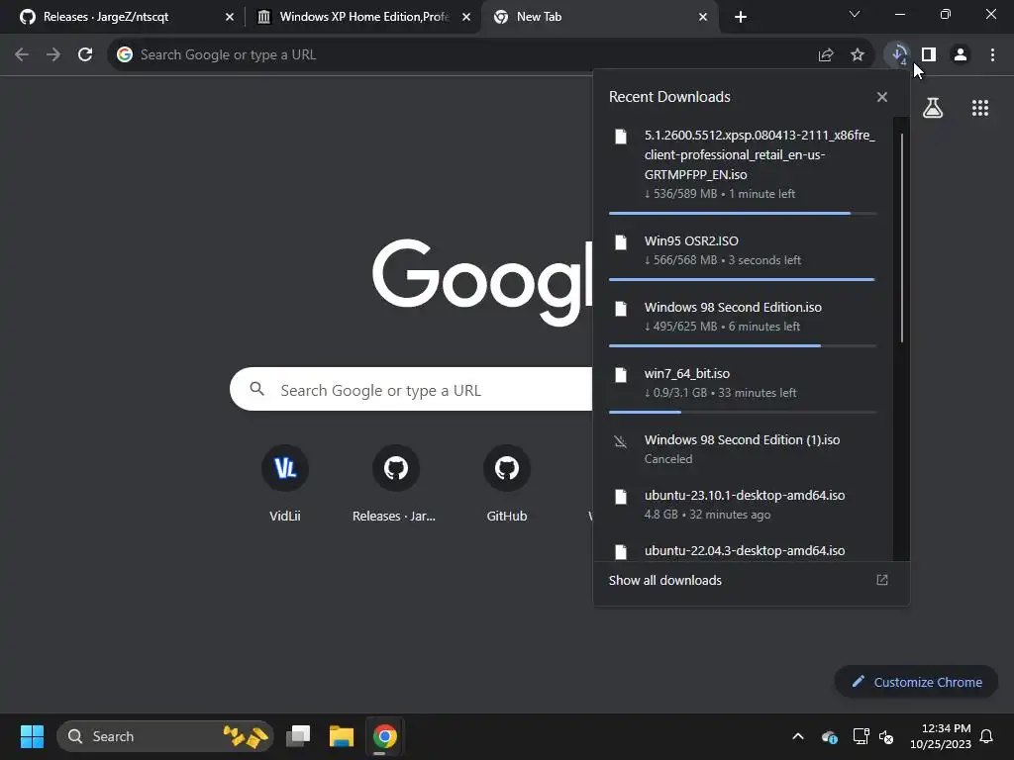Click the Customize Chrome button
This screenshot has width=1014, height=760.
tap(916, 682)
